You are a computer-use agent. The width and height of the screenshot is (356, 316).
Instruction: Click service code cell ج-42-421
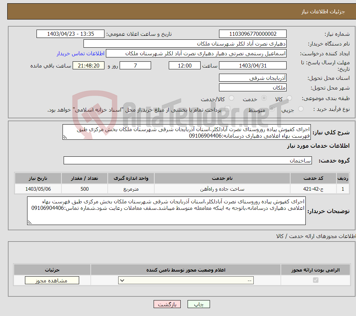coord(313,189)
